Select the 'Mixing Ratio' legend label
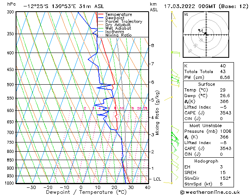The width and height of the screenshot is (252, 195). click(119, 35)
